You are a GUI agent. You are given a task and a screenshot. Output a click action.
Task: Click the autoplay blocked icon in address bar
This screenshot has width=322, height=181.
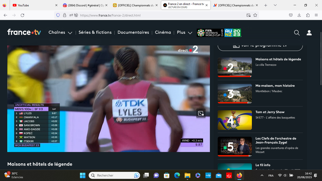[76, 15]
